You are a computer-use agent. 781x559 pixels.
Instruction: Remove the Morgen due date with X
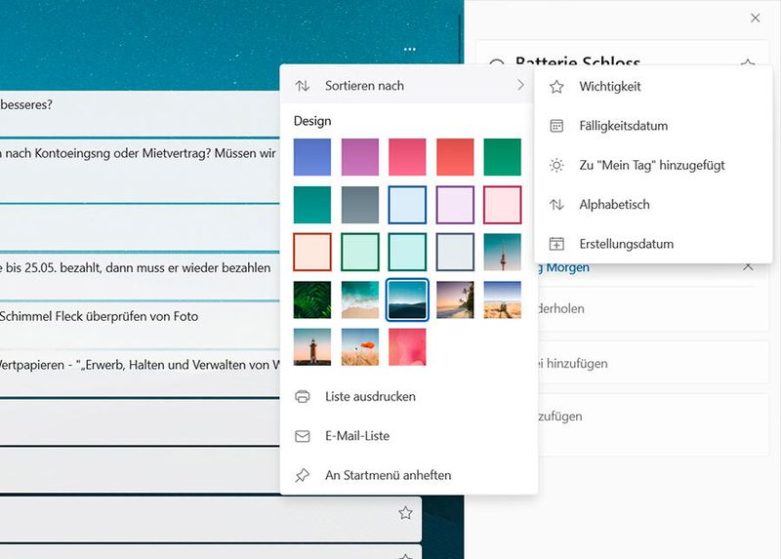(x=748, y=266)
